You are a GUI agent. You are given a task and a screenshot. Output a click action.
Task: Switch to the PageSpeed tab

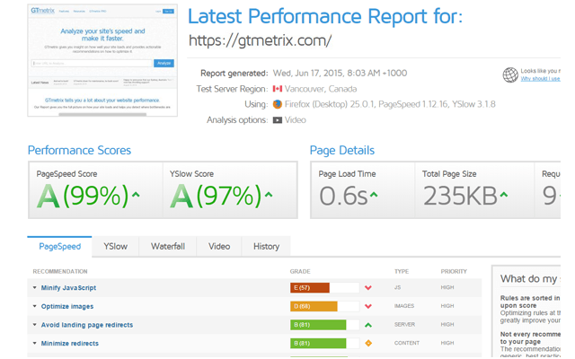pos(60,247)
